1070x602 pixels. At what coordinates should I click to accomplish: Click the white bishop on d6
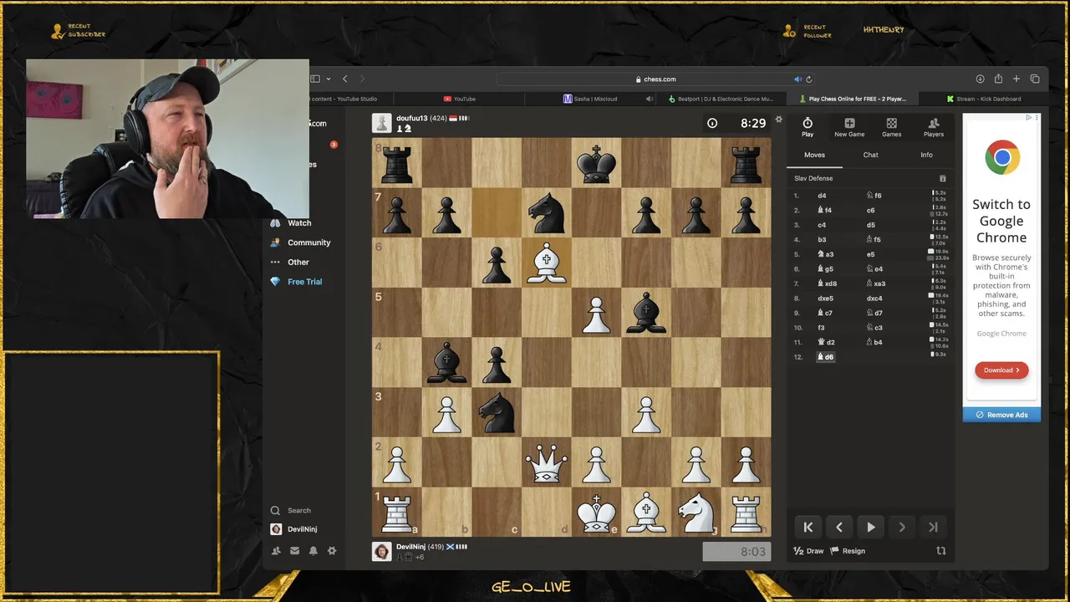tap(547, 263)
